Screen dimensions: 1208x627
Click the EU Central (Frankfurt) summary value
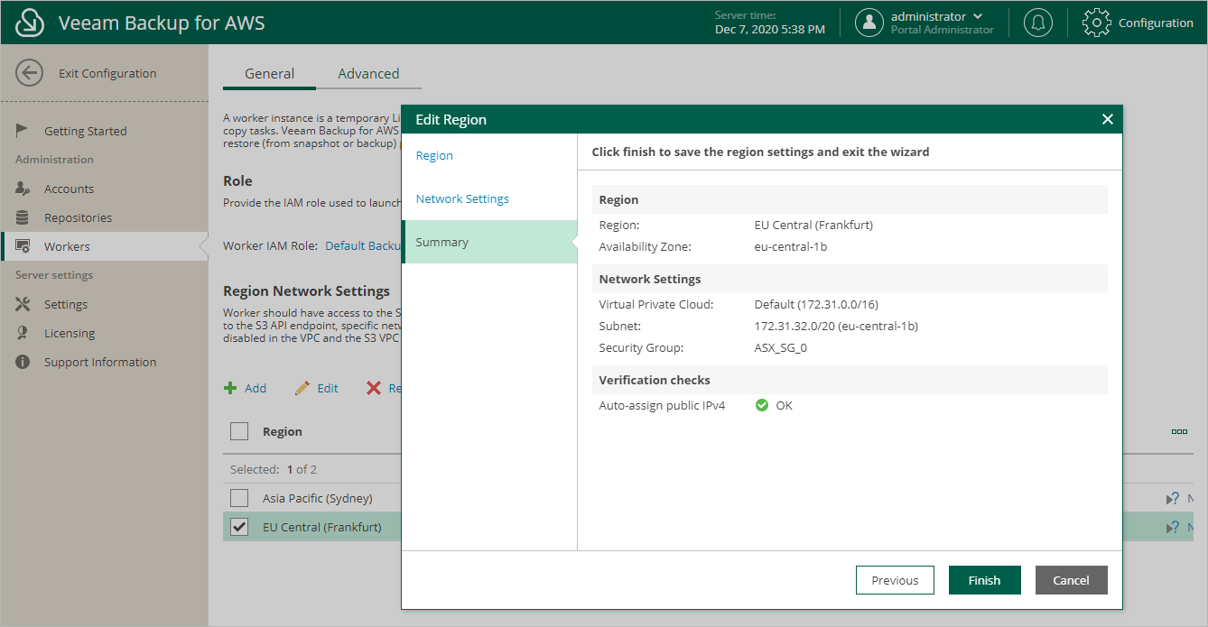click(813, 225)
